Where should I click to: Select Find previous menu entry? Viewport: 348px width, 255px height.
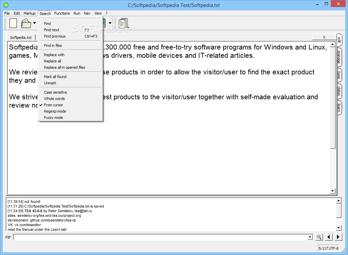point(70,36)
